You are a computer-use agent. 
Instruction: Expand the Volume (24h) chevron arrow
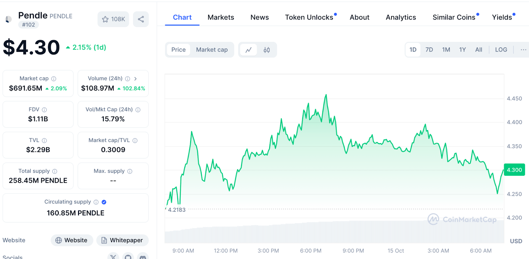point(136,79)
